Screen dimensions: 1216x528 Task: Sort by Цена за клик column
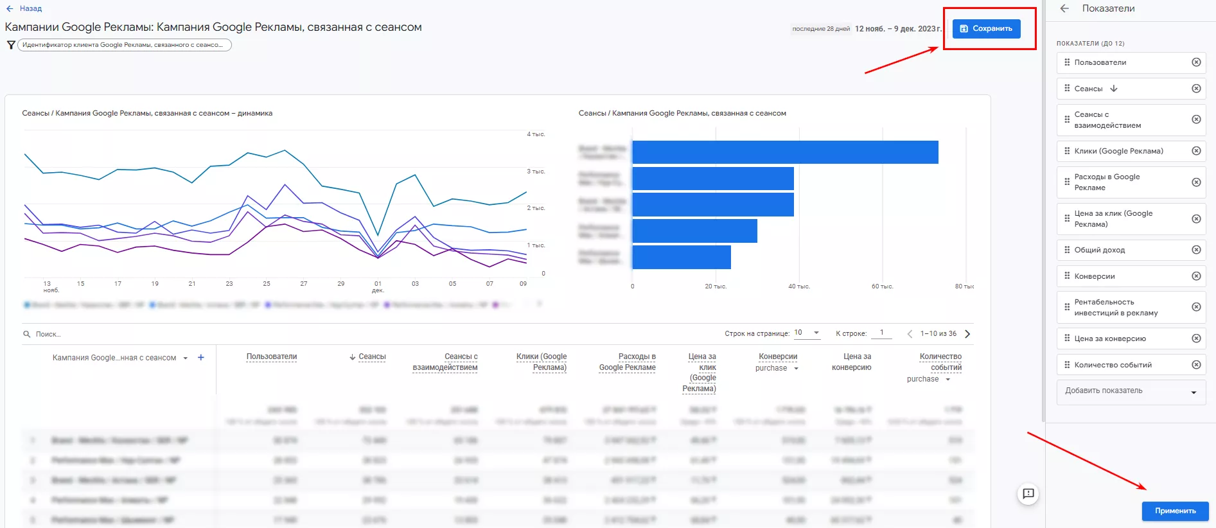[x=700, y=373]
